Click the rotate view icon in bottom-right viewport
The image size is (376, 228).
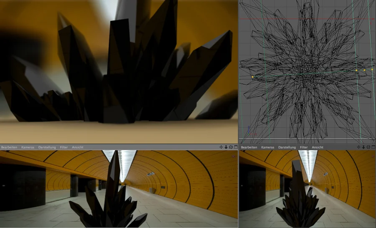(x=368, y=147)
